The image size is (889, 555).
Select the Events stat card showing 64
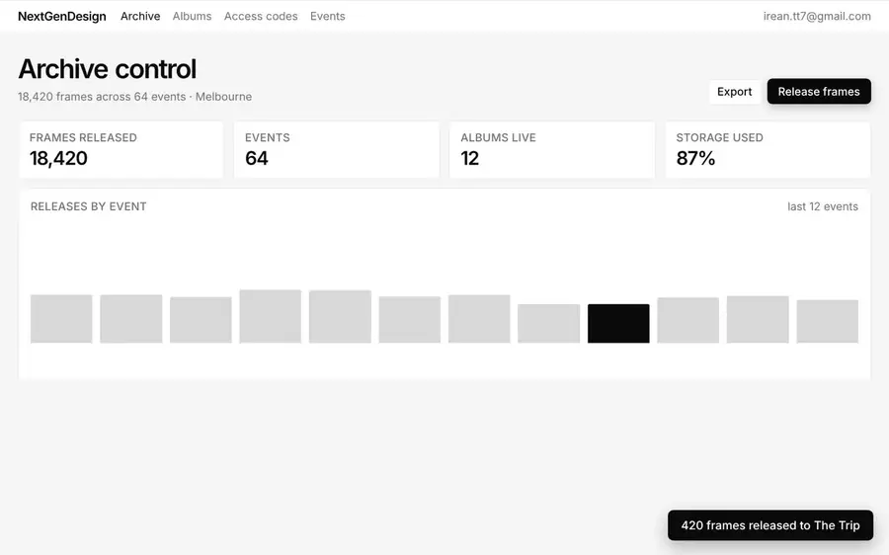coord(337,150)
